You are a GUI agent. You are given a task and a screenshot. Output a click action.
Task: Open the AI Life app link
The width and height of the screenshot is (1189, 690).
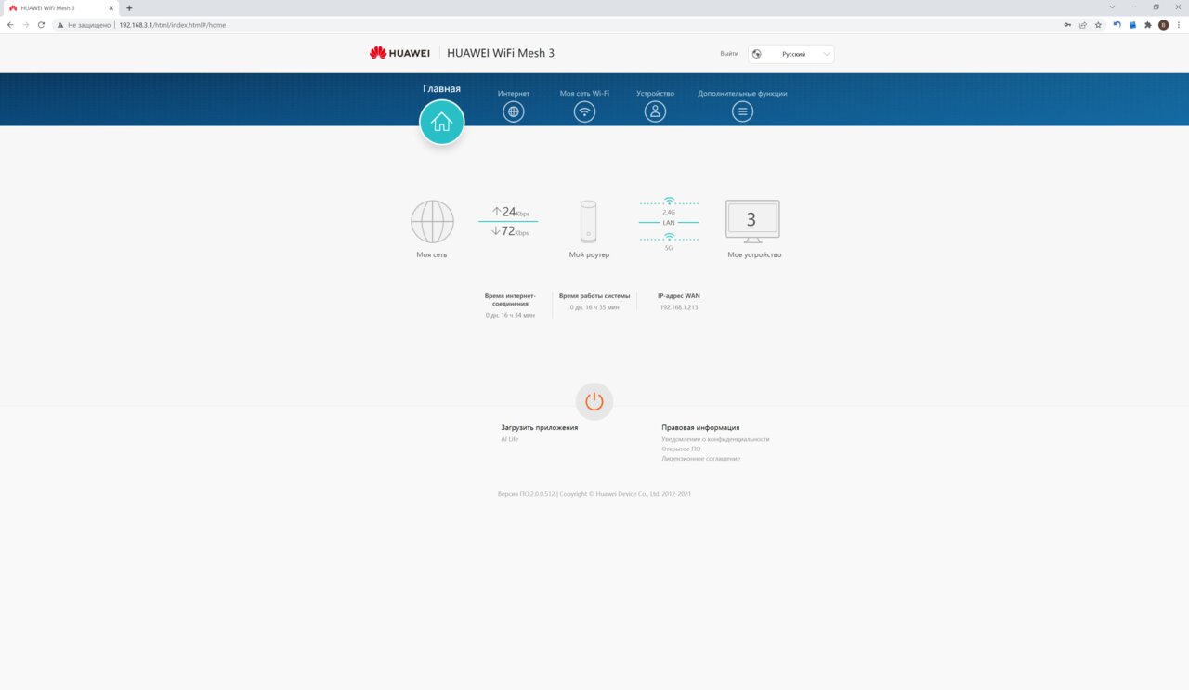[510, 439]
